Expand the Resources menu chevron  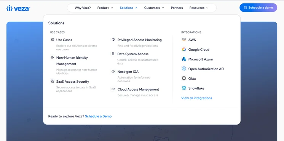tap(207, 8)
